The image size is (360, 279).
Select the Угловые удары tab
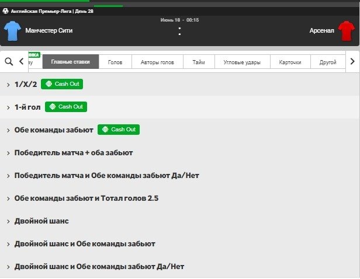tap(243, 62)
